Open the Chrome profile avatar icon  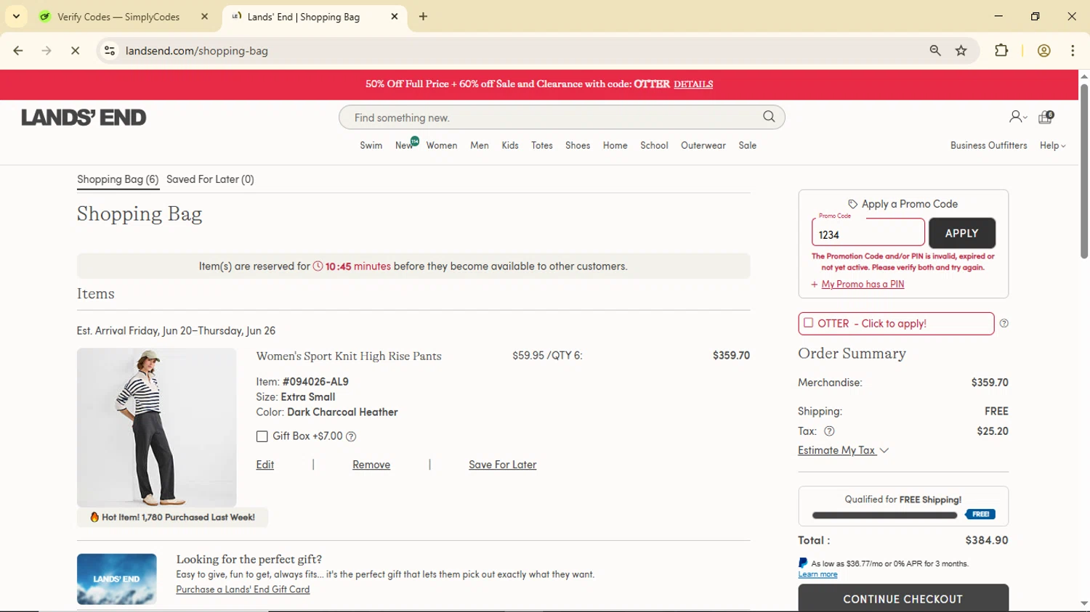[1044, 51]
